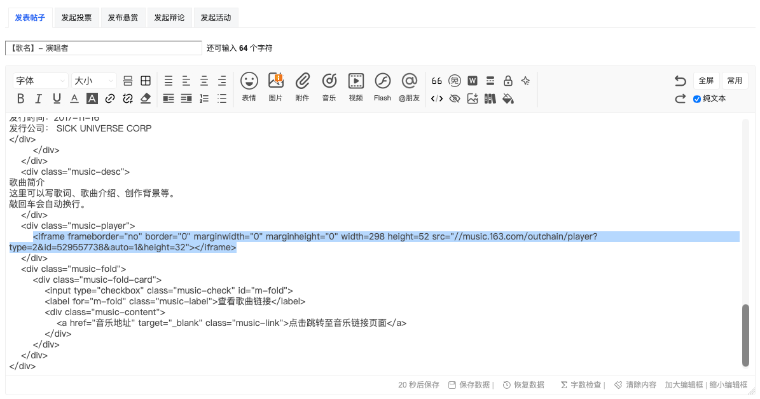Mention a friend with @朋友
This screenshot has height=399, width=760.
[409, 86]
